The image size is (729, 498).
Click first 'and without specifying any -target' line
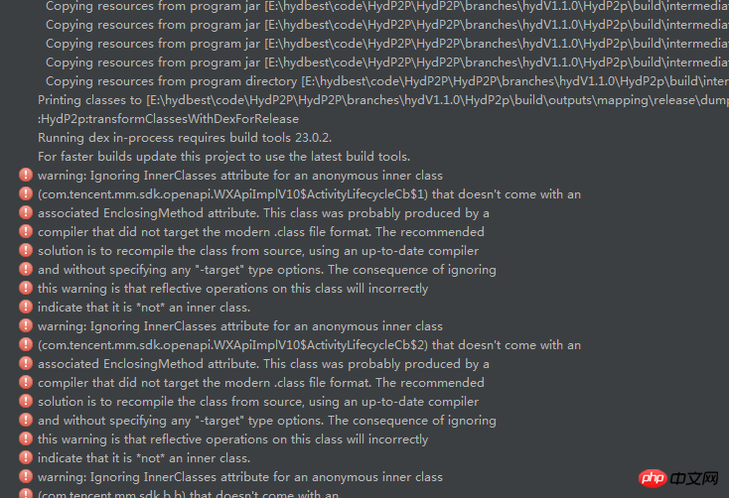(x=267, y=270)
